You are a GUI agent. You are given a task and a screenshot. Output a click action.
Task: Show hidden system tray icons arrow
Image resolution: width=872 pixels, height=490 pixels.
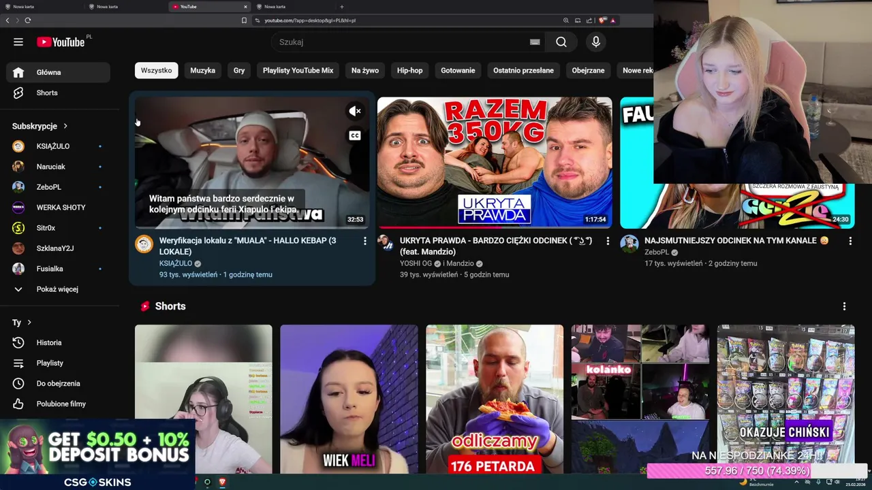(x=797, y=482)
